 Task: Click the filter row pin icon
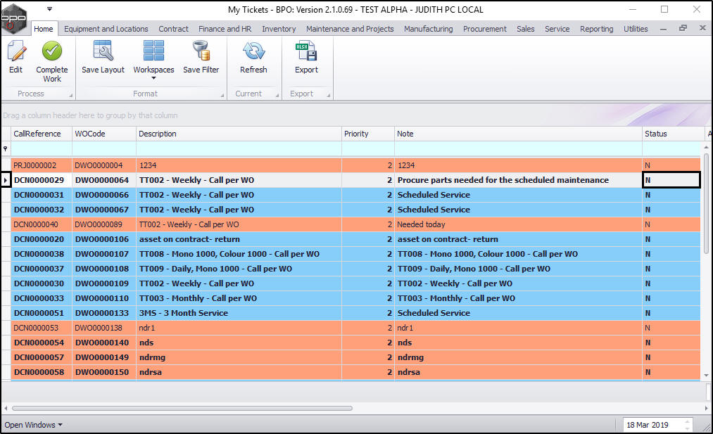tap(6, 149)
